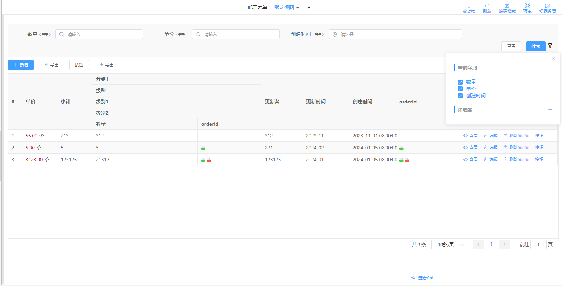Screen dimensions: 562x286
Task: Click 查看 link in first row
Action: point(471,136)
